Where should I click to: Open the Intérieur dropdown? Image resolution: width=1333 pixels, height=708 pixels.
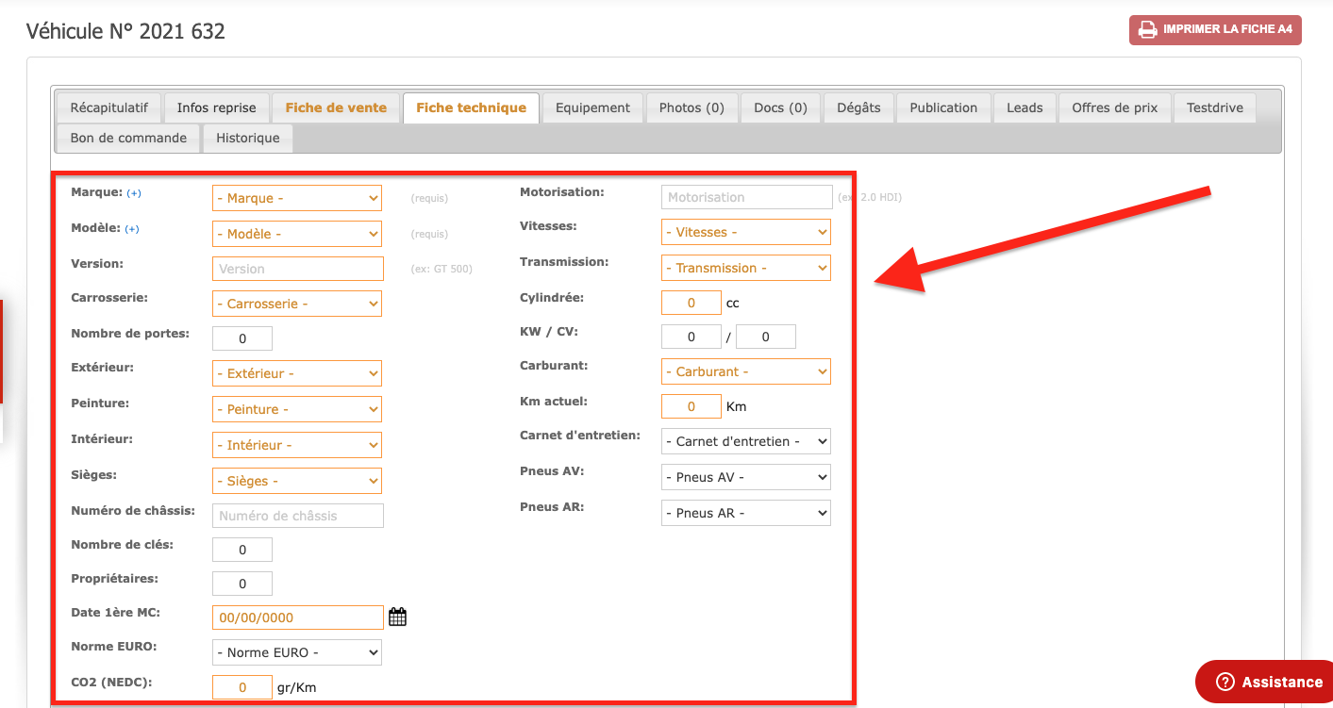coord(297,445)
